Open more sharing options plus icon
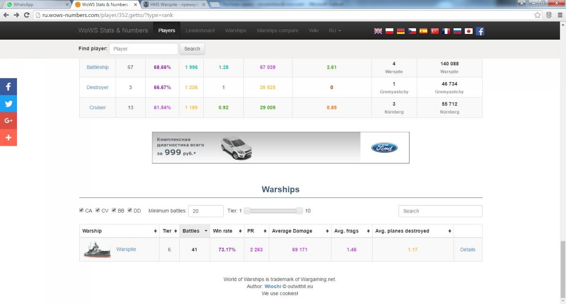Viewport: 566px width, 304px height. point(8,138)
